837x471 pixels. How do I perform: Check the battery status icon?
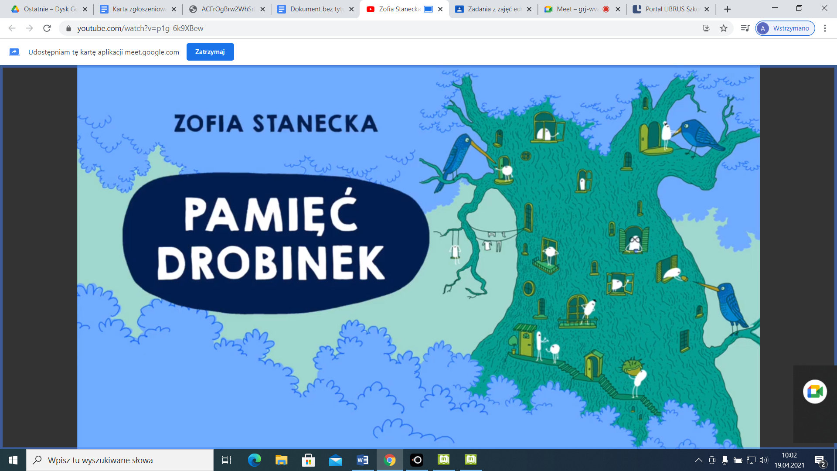point(738,460)
